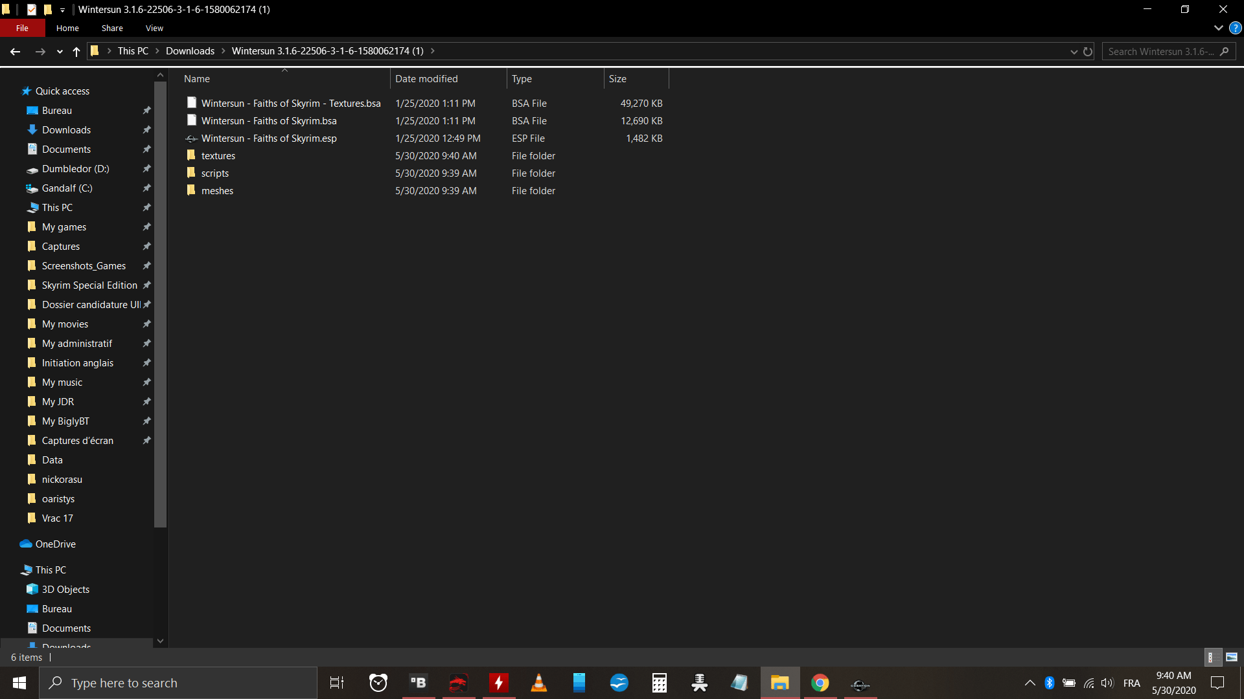The image size is (1244, 699).
Task: Open Bureau under Quick access
Action: [x=57, y=111]
